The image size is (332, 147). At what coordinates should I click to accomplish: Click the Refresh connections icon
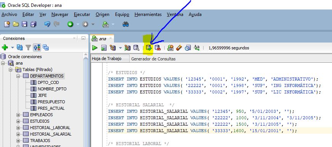(x=20, y=47)
